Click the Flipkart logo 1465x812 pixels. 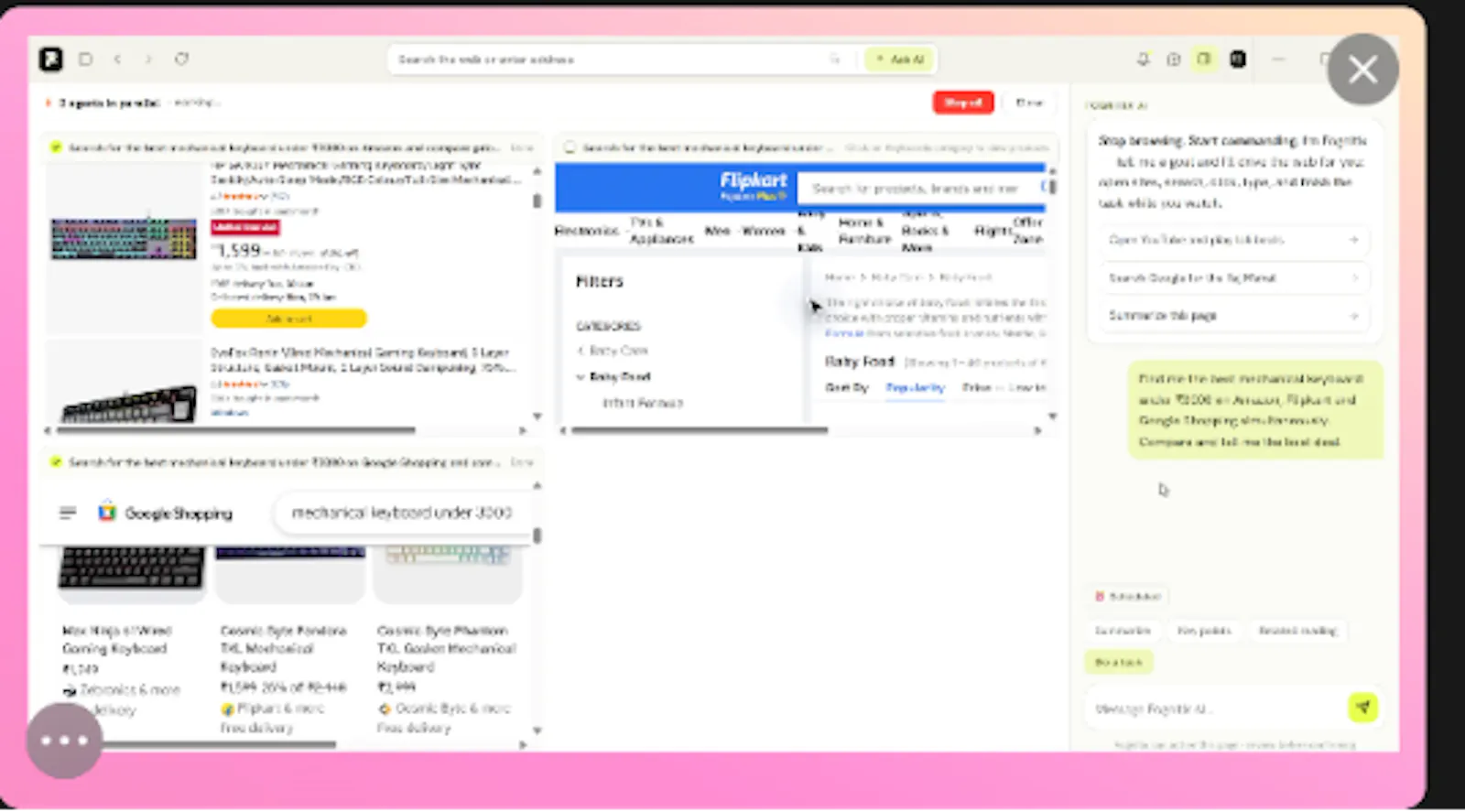pos(753,186)
